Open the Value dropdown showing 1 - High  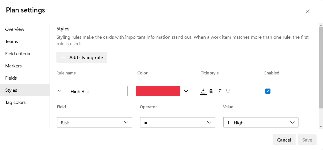[292, 122]
